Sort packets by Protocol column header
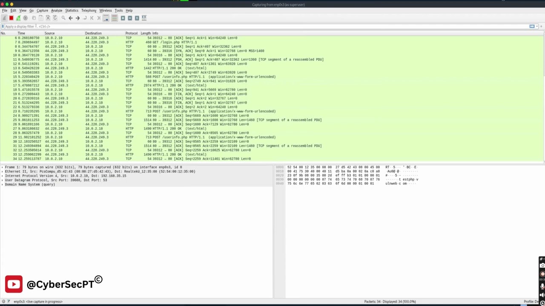545x306 pixels. pyautogui.click(x=132, y=33)
